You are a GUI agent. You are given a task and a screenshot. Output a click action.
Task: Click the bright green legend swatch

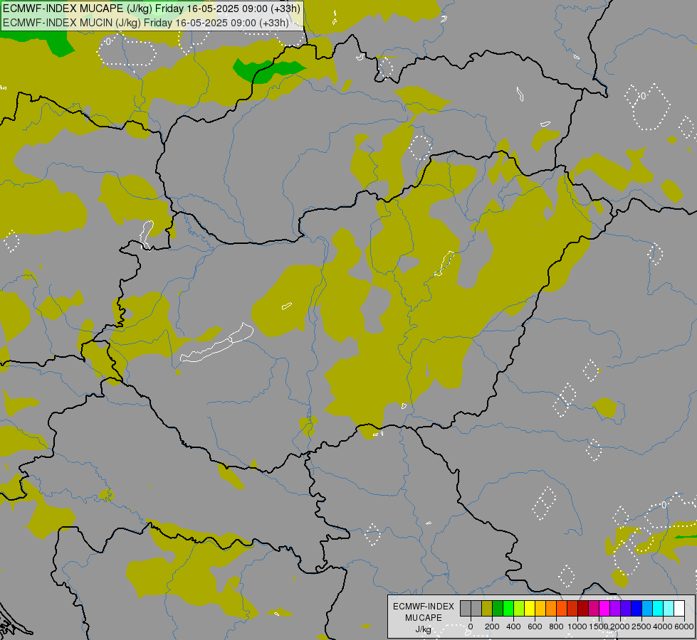tap(508, 608)
